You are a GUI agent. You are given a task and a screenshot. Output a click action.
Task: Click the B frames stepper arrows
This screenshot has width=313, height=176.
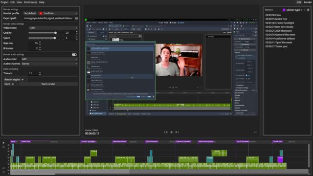(x=40, y=48)
